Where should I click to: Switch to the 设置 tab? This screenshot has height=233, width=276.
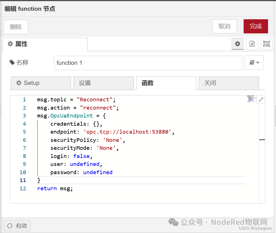(x=103, y=83)
